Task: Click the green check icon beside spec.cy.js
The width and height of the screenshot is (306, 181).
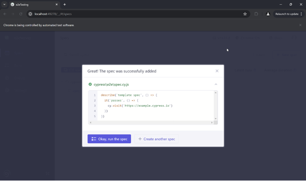Action: (x=90, y=84)
